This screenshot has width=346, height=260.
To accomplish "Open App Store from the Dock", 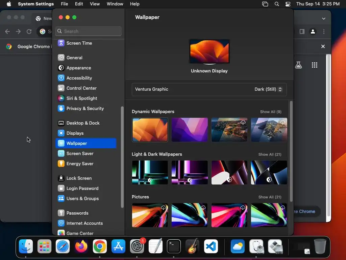I will tap(118, 246).
